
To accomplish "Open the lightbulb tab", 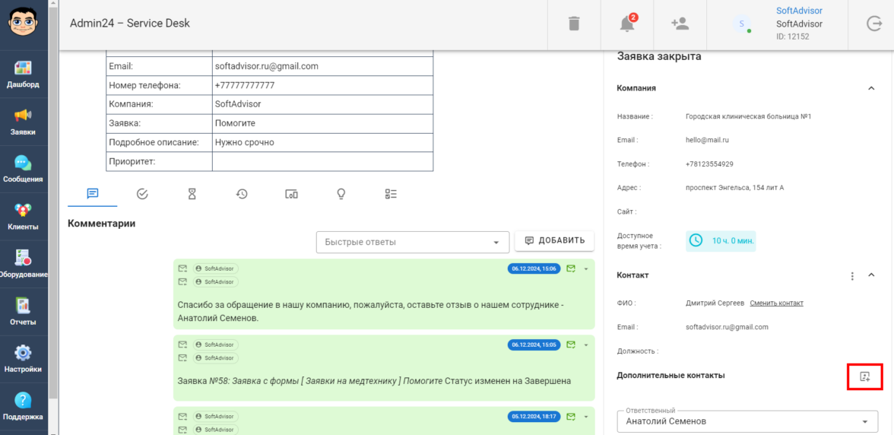I will click(341, 194).
